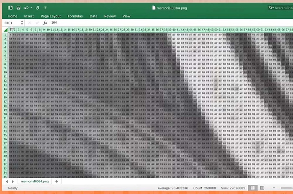Switch to Normal view icon

click(253, 188)
